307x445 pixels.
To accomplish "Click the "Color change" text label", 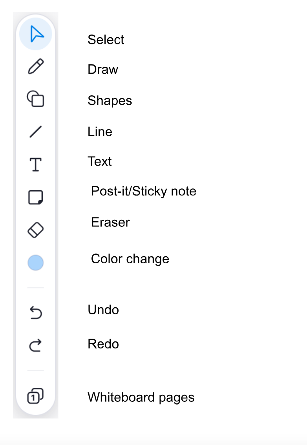I will [x=130, y=259].
